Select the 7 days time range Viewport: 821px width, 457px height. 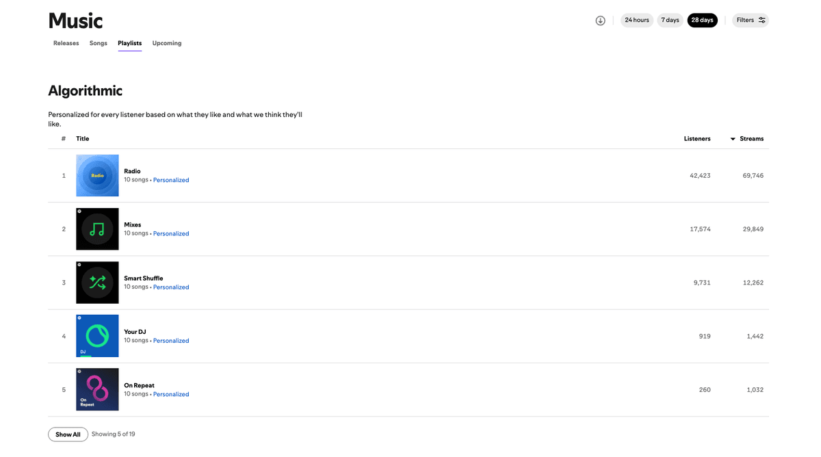point(670,21)
